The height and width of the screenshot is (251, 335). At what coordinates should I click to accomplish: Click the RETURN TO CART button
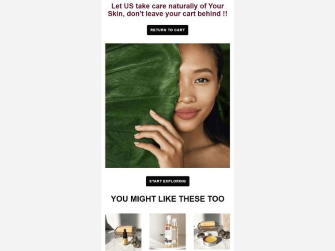click(x=167, y=30)
